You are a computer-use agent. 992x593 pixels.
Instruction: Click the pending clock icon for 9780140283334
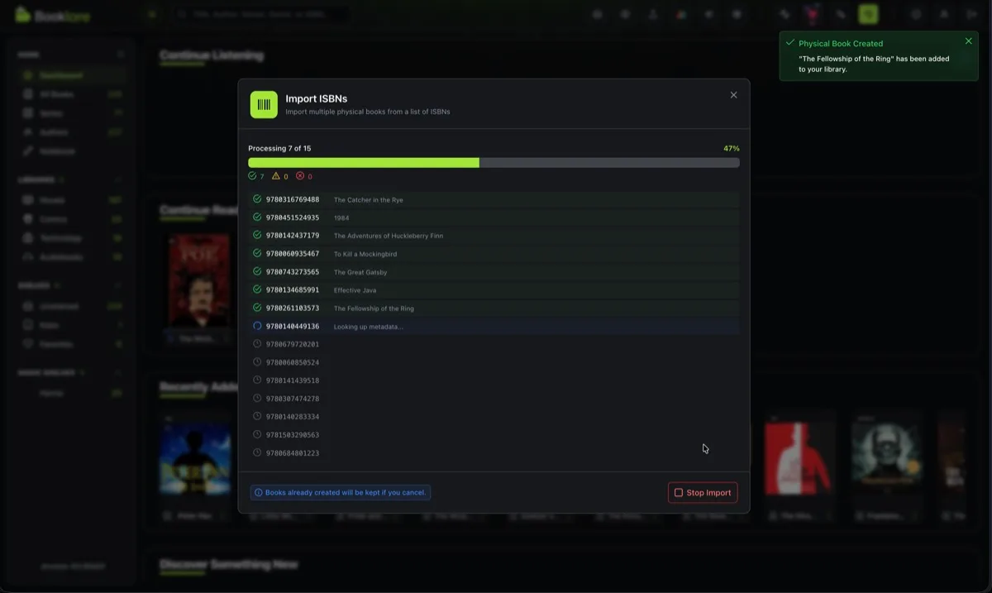click(x=257, y=417)
